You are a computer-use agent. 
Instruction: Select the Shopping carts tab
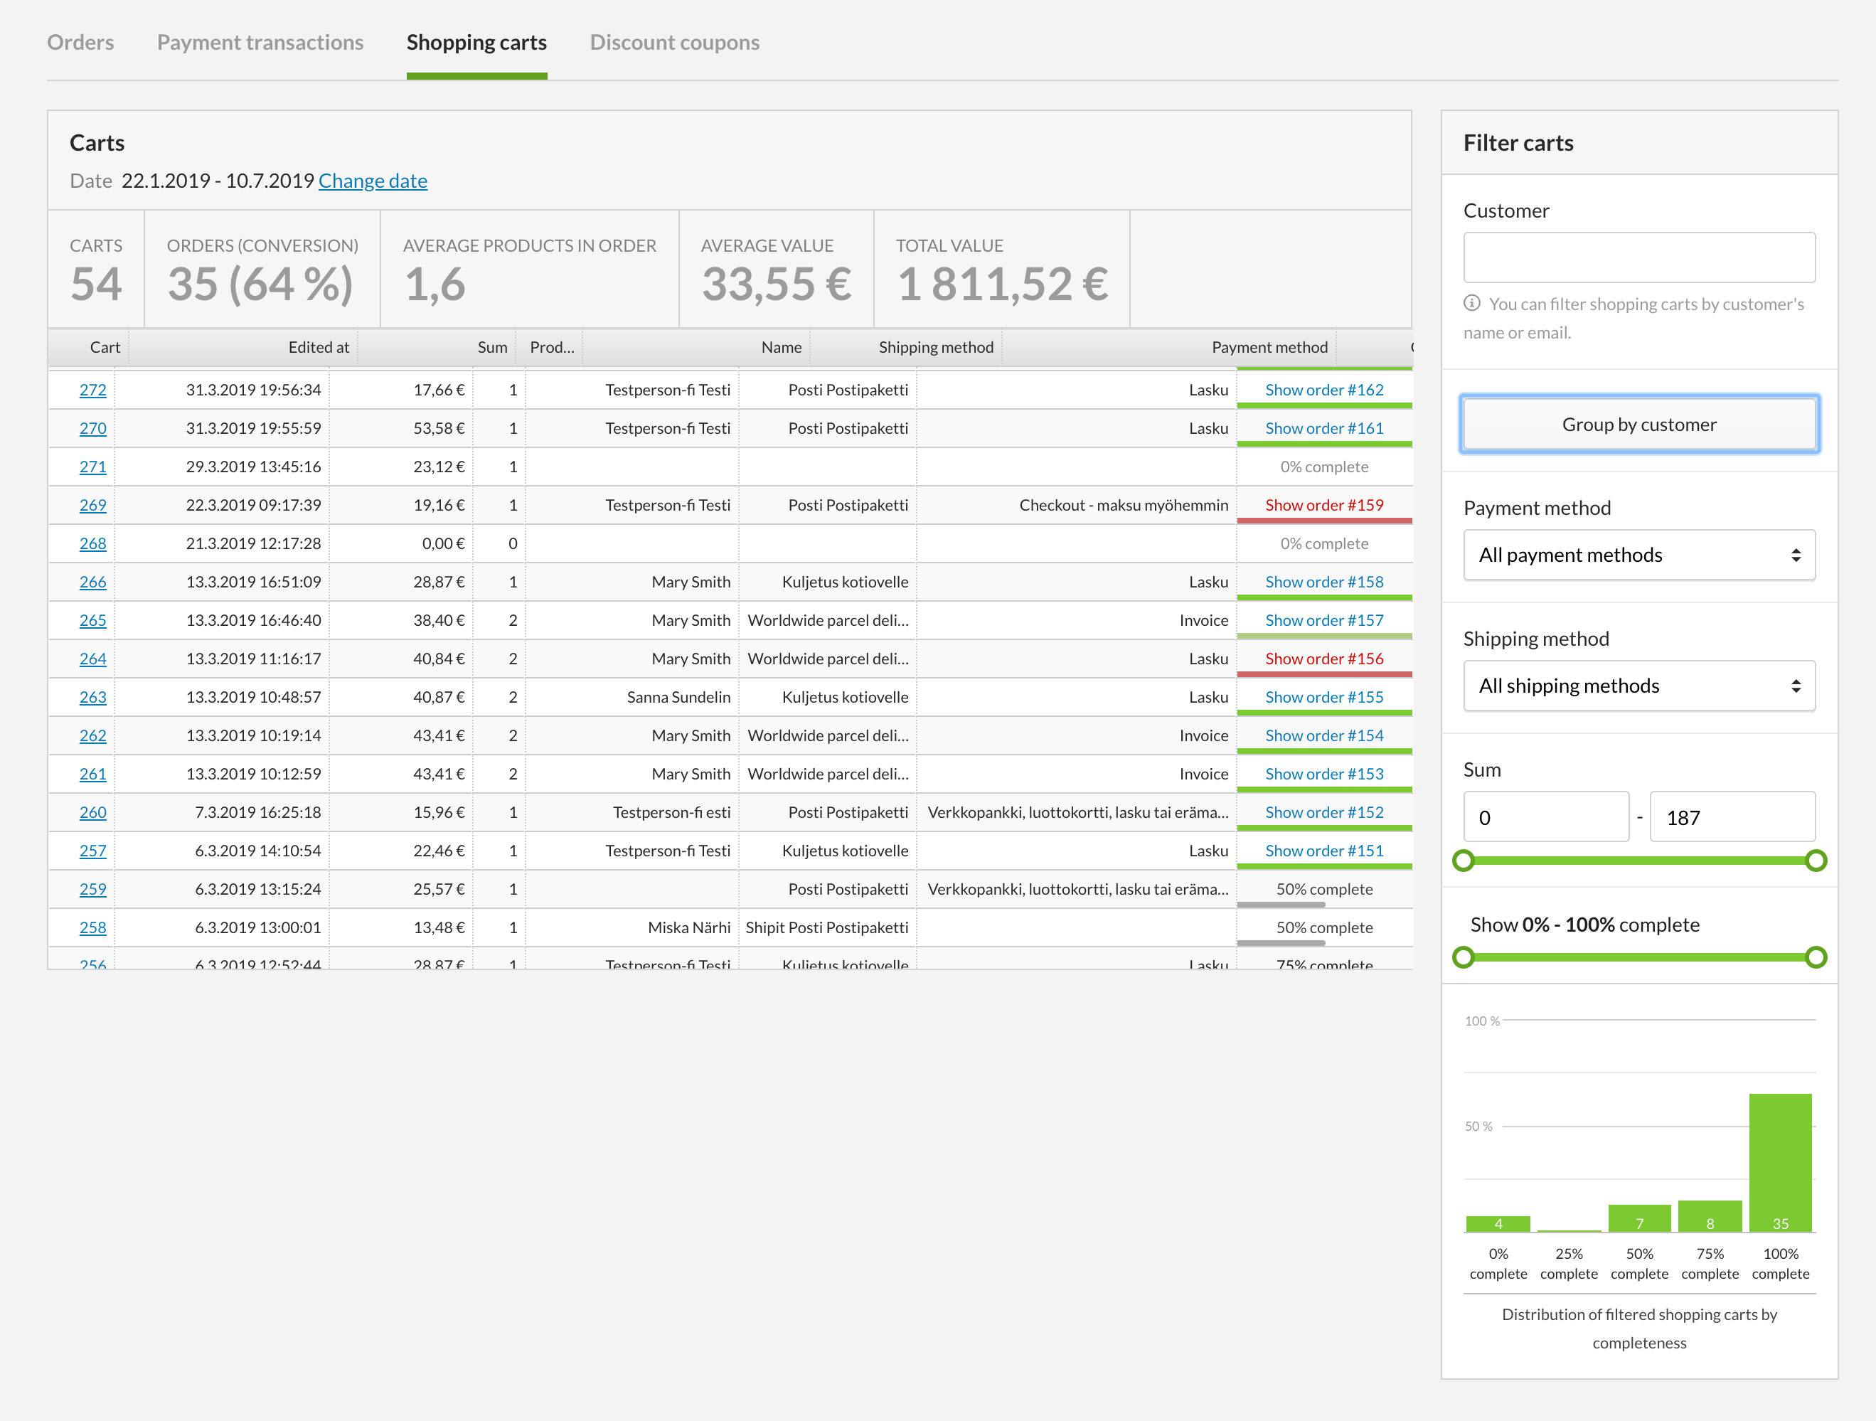pos(476,43)
